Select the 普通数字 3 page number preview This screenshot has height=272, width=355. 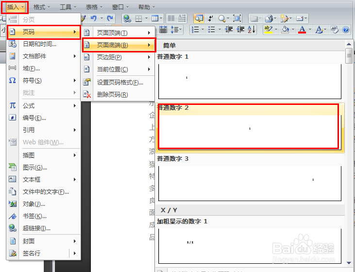coord(250,178)
